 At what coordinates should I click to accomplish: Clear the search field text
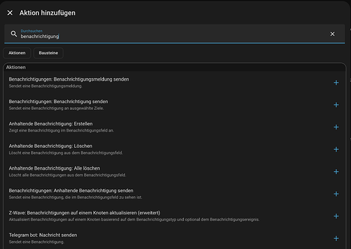tap(332, 34)
